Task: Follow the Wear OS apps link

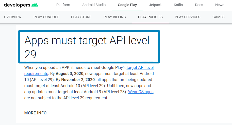Action: [x=141, y=92]
